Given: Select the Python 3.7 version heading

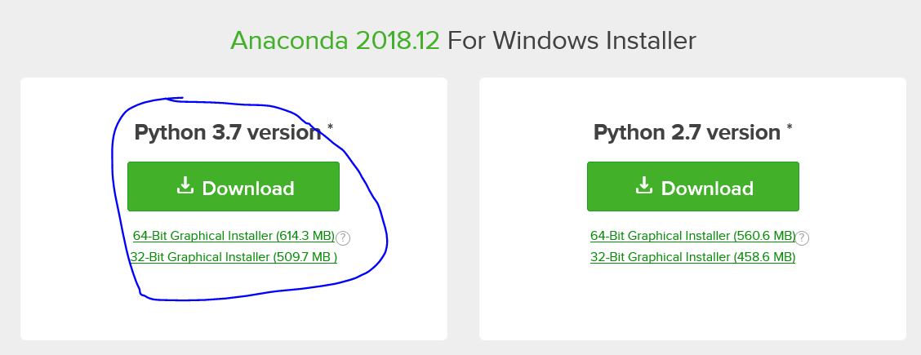Looking at the screenshot, I should click(227, 132).
